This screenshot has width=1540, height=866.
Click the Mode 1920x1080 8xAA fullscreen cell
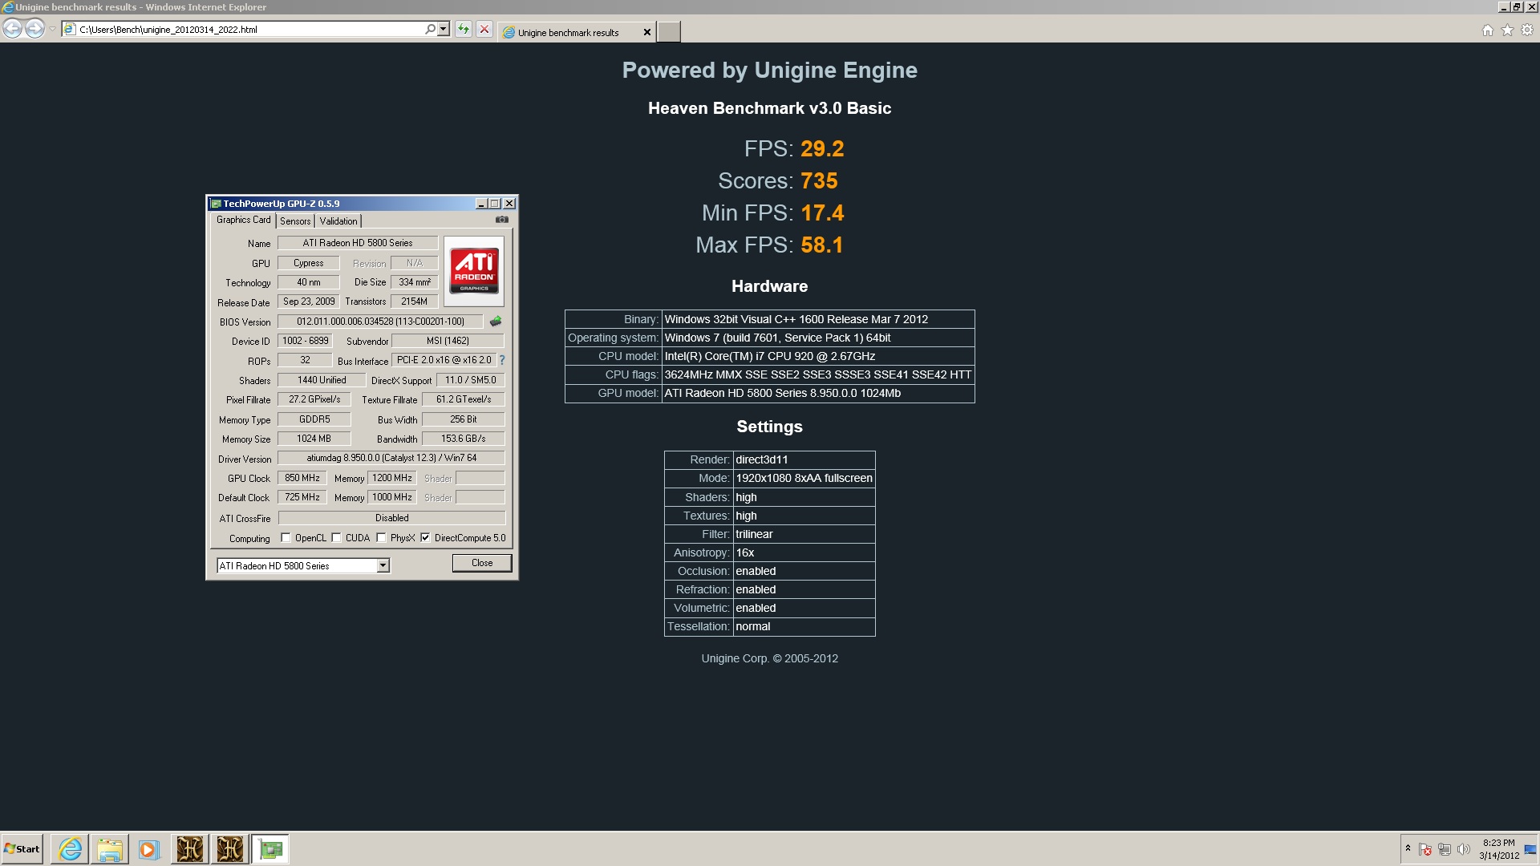[x=804, y=478]
